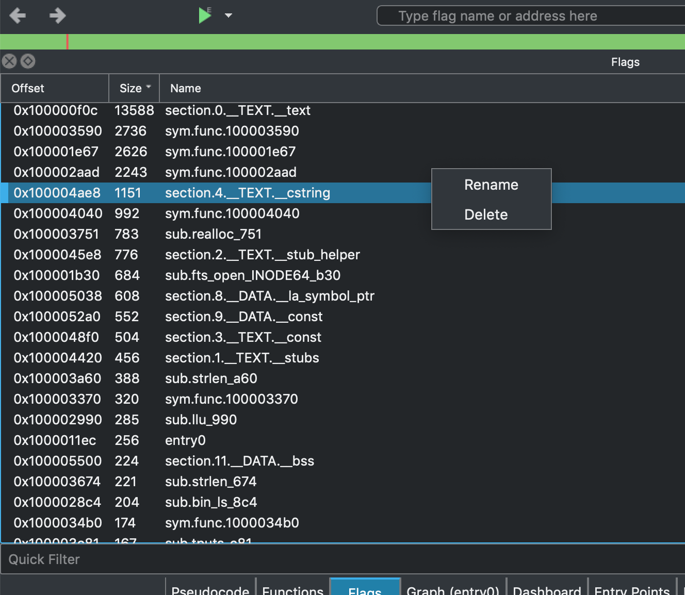Switch to the Pseudocode tab
The width and height of the screenshot is (685, 595).
[x=209, y=589]
